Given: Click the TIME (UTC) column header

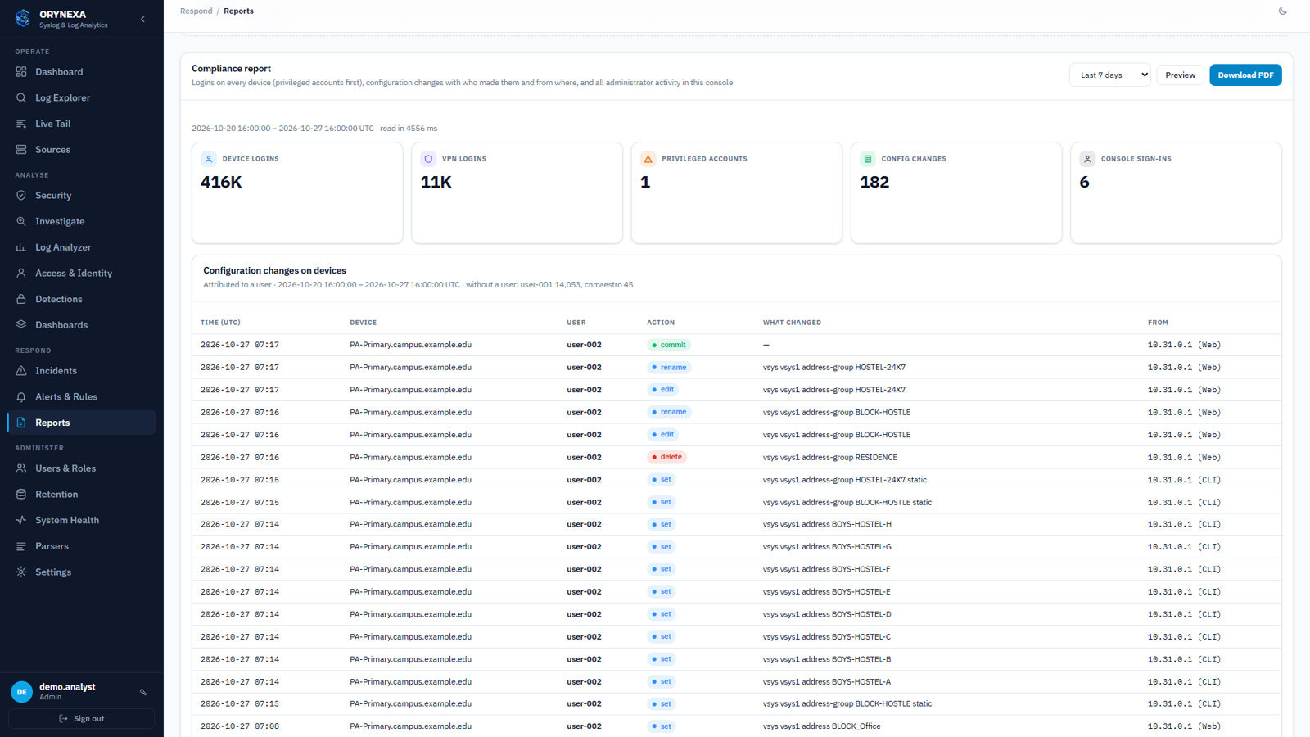Looking at the screenshot, I should [x=220, y=323].
